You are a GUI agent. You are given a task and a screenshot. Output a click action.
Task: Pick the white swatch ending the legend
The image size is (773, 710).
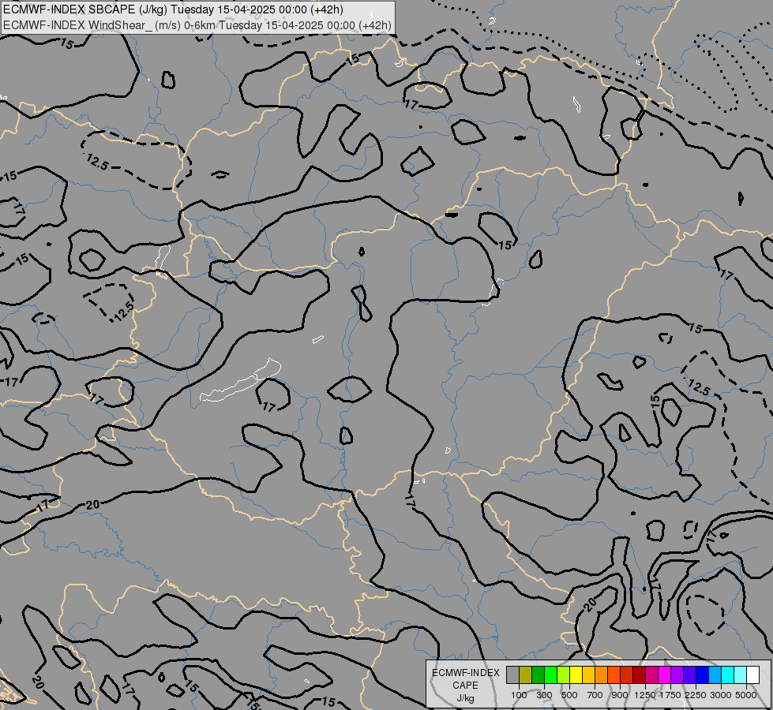coord(752,675)
